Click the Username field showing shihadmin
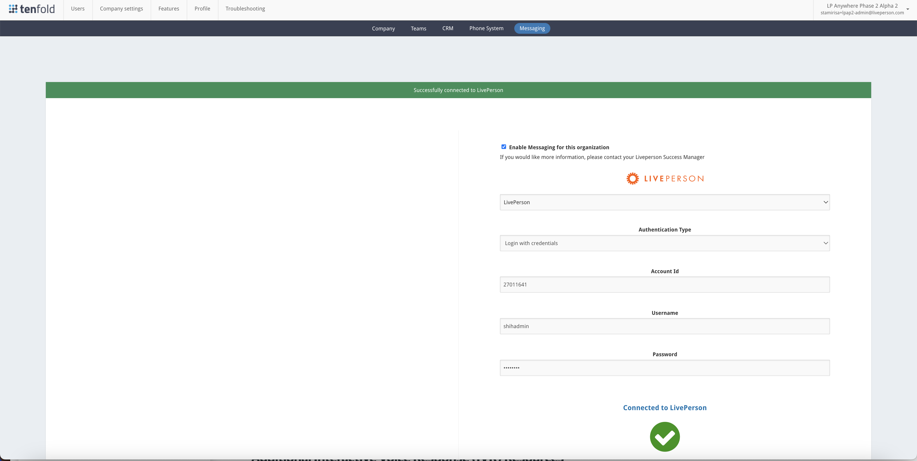917x461 pixels. (664, 326)
